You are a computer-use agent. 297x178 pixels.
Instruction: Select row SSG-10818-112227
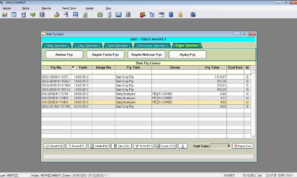tap(146, 77)
